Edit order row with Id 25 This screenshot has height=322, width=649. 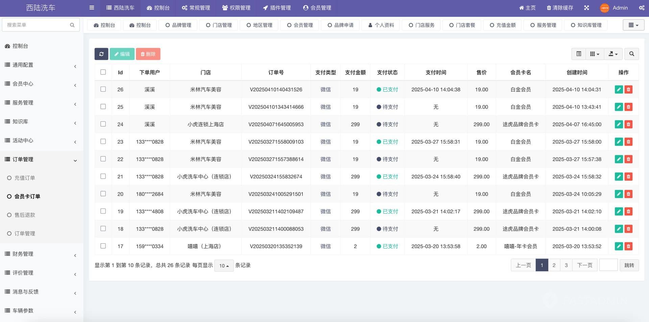tap(619, 107)
